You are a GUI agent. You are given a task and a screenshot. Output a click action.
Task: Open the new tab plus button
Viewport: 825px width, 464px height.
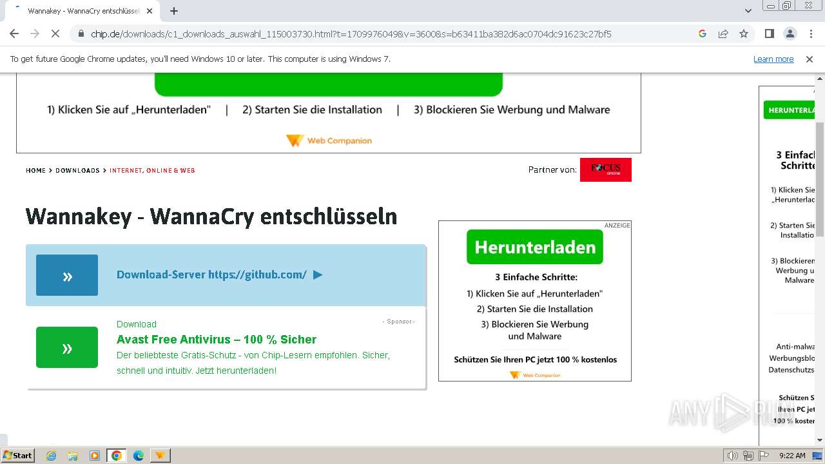pyautogui.click(x=174, y=11)
